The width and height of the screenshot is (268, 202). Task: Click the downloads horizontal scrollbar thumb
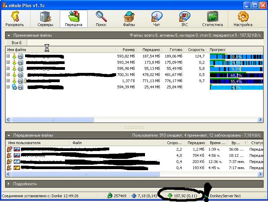pyautogui.click(x=53, y=119)
